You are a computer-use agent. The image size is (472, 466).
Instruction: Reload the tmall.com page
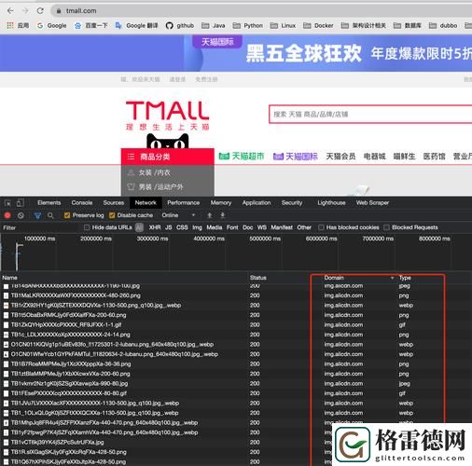point(40,11)
